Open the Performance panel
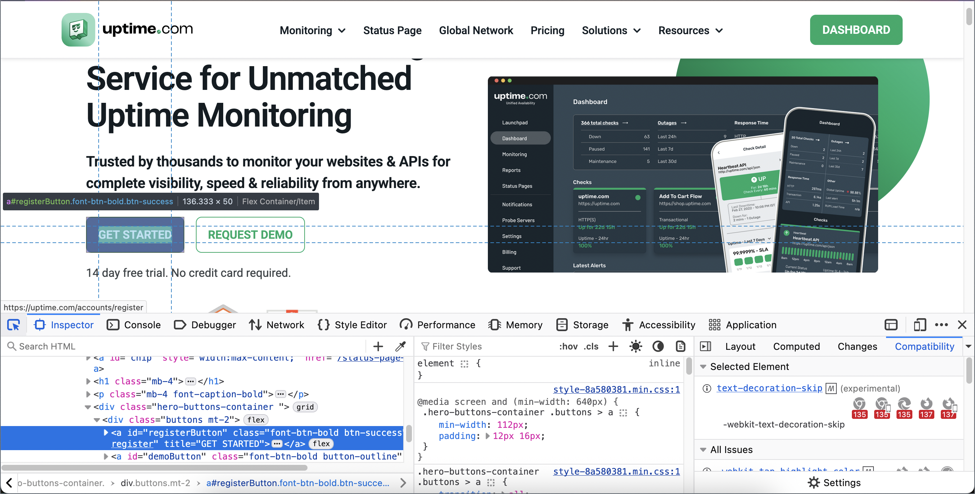Screen dimensions: 975x494 tap(437, 325)
